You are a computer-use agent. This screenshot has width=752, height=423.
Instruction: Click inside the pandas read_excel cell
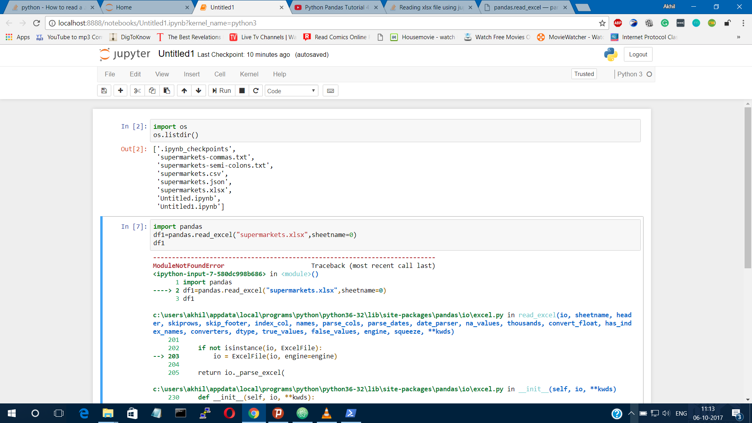pyautogui.click(x=395, y=235)
